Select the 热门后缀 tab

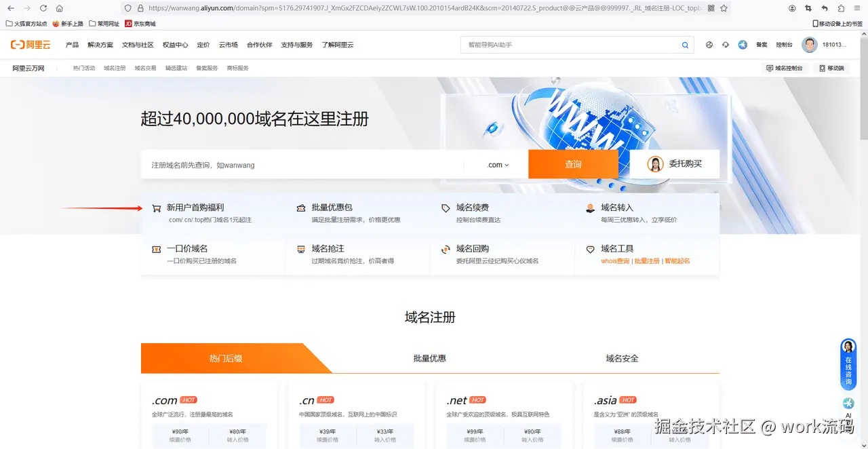point(226,358)
